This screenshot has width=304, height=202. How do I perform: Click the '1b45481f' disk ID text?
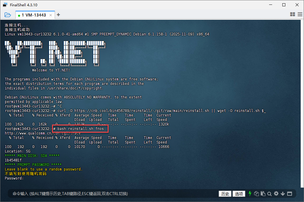tap(13, 160)
